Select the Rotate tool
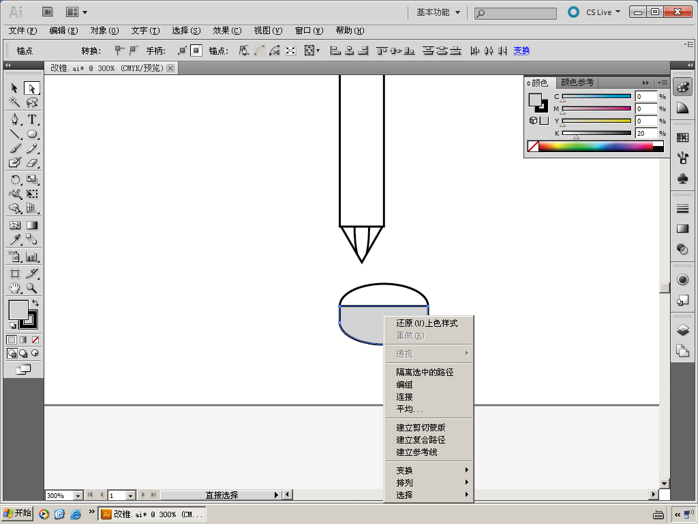 [x=15, y=179]
